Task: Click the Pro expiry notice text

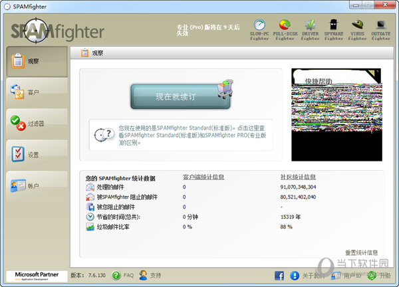Action: click(x=208, y=30)
